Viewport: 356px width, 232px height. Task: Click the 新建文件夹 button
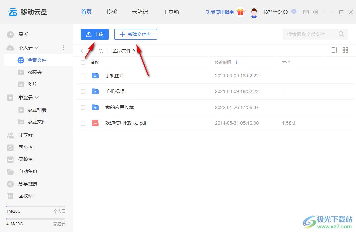point(135,34)
